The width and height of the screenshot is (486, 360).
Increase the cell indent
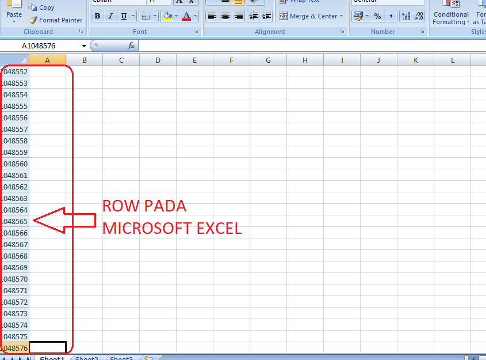coord(266,16)
